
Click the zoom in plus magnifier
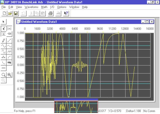click(x=9, y=75)
